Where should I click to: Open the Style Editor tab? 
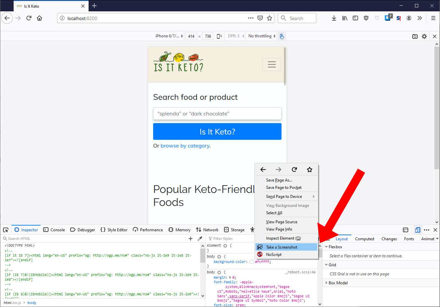point(114,230)
